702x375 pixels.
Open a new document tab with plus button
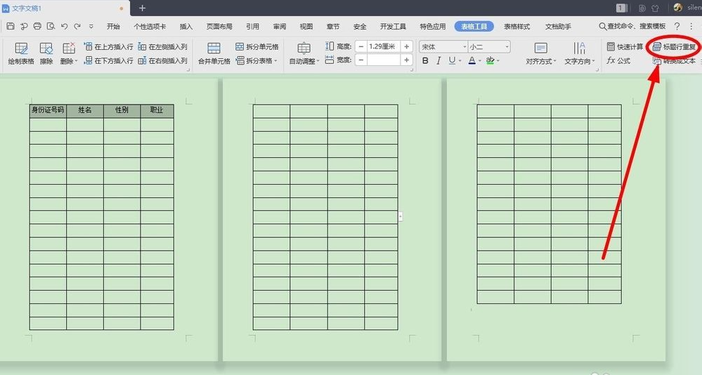coord(143,8)
